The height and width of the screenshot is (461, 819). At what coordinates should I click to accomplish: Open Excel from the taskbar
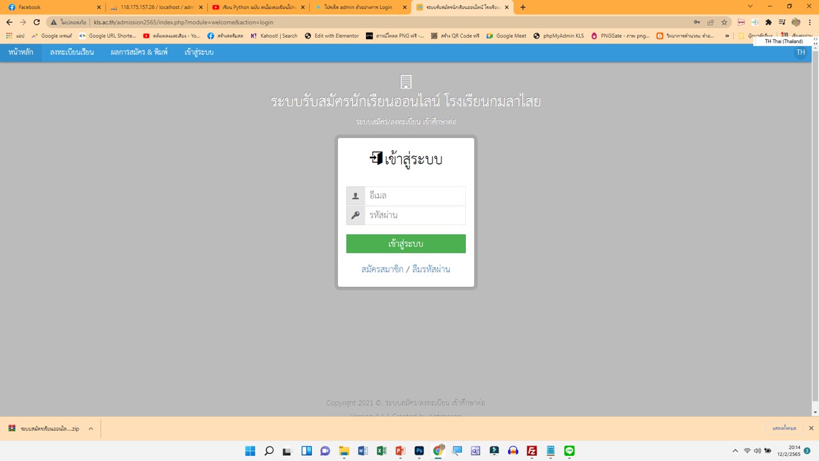(381, 451)
